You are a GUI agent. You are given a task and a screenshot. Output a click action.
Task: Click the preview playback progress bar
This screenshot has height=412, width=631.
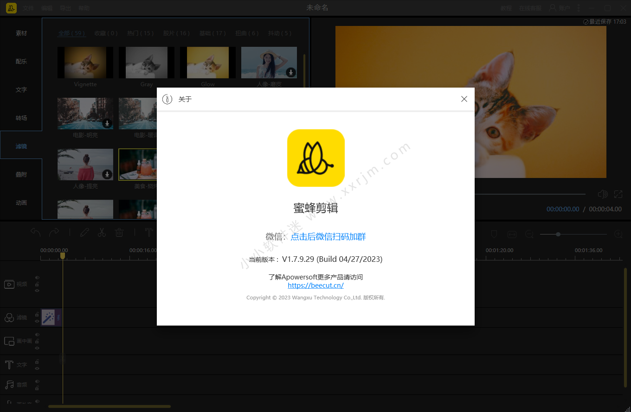(x=530, y=194)
